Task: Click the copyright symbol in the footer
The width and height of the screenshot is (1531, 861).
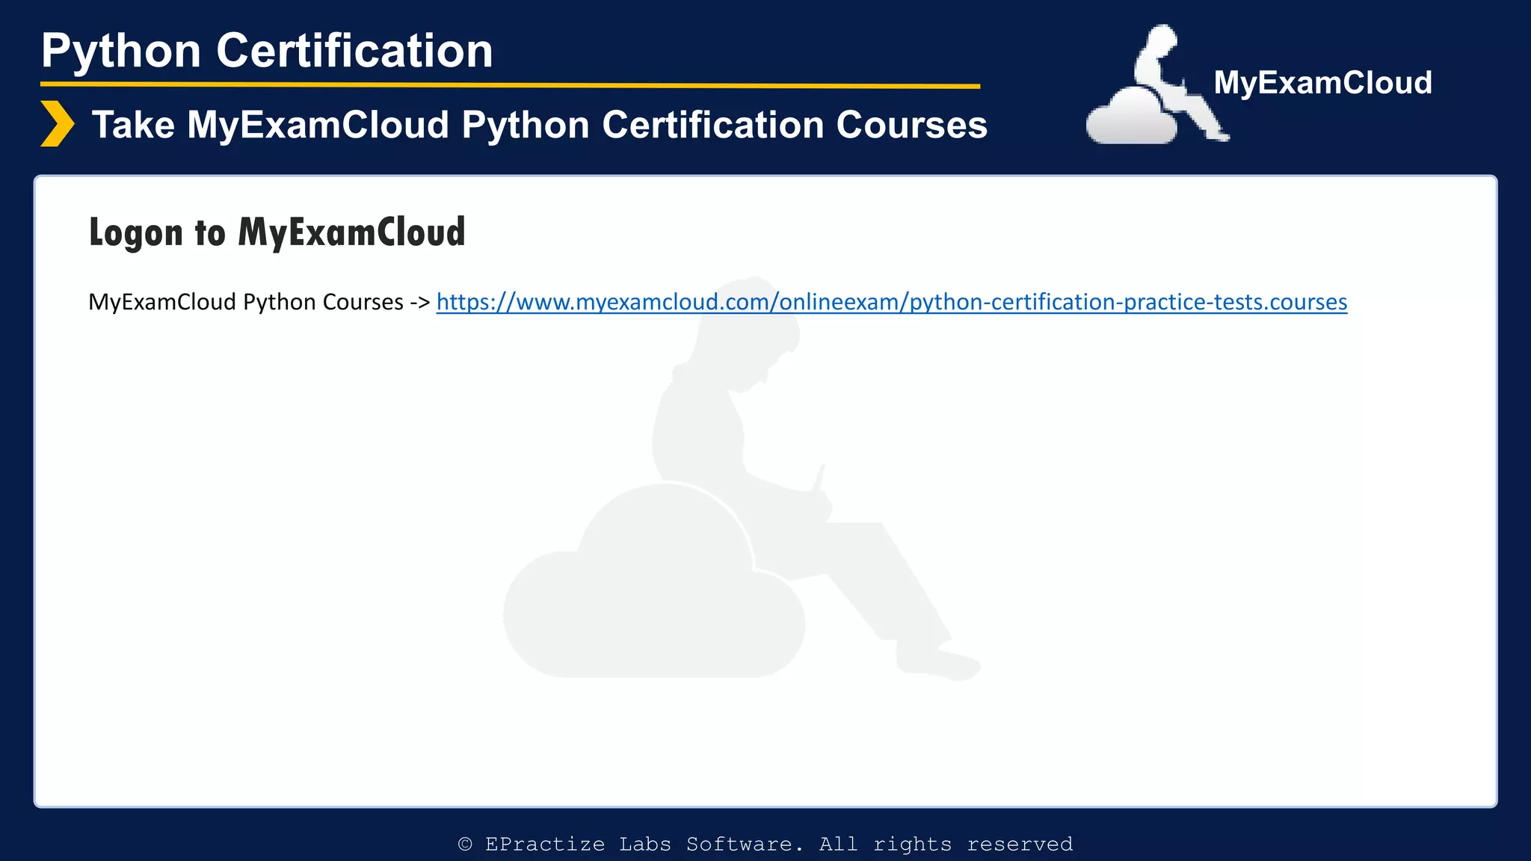Action: pos(465,845)
